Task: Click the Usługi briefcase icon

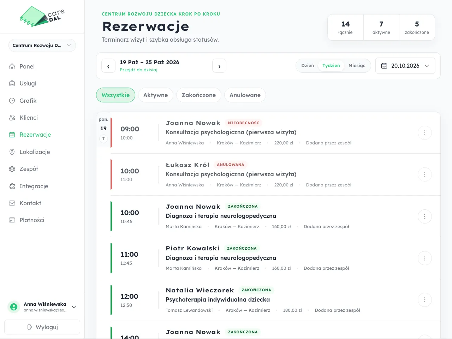Action: point(12,83)
